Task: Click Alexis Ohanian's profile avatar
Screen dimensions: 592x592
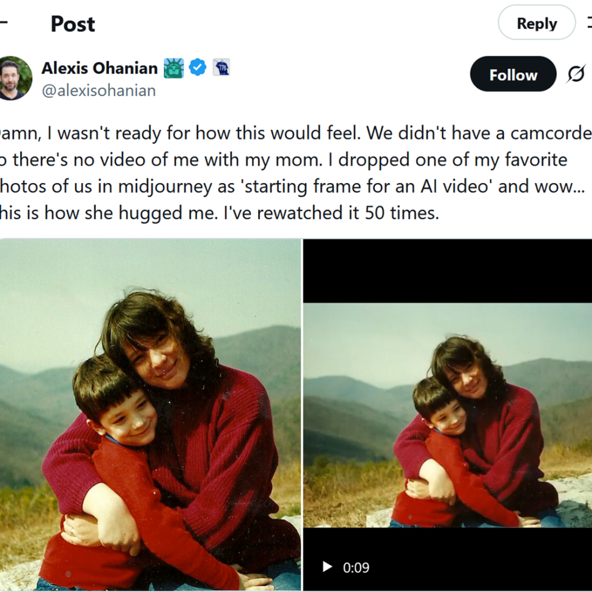Action: pos(14,79)
